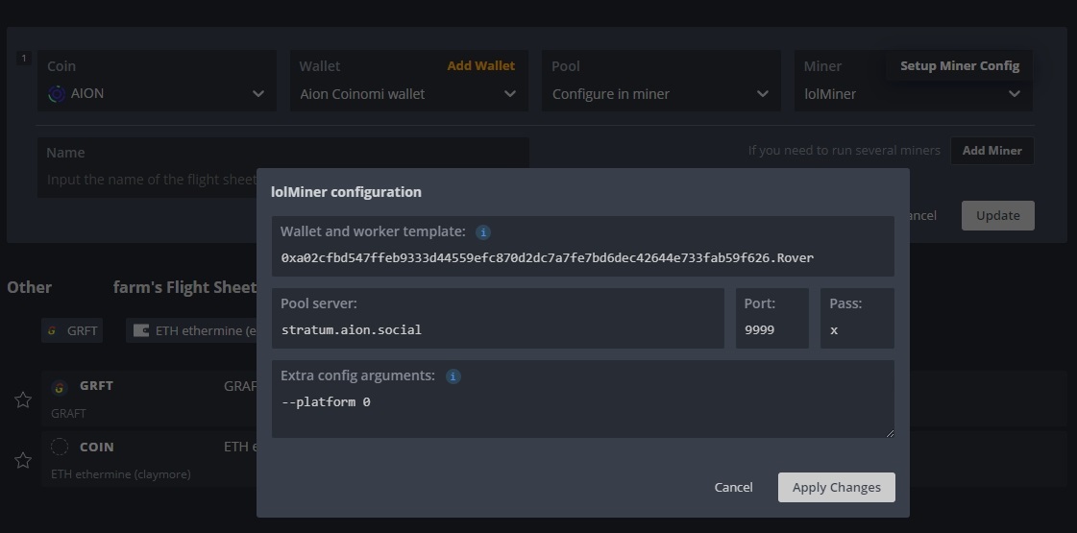Click the ETH ethermine (claymore) row text
1077x533 pixels.
121,473
